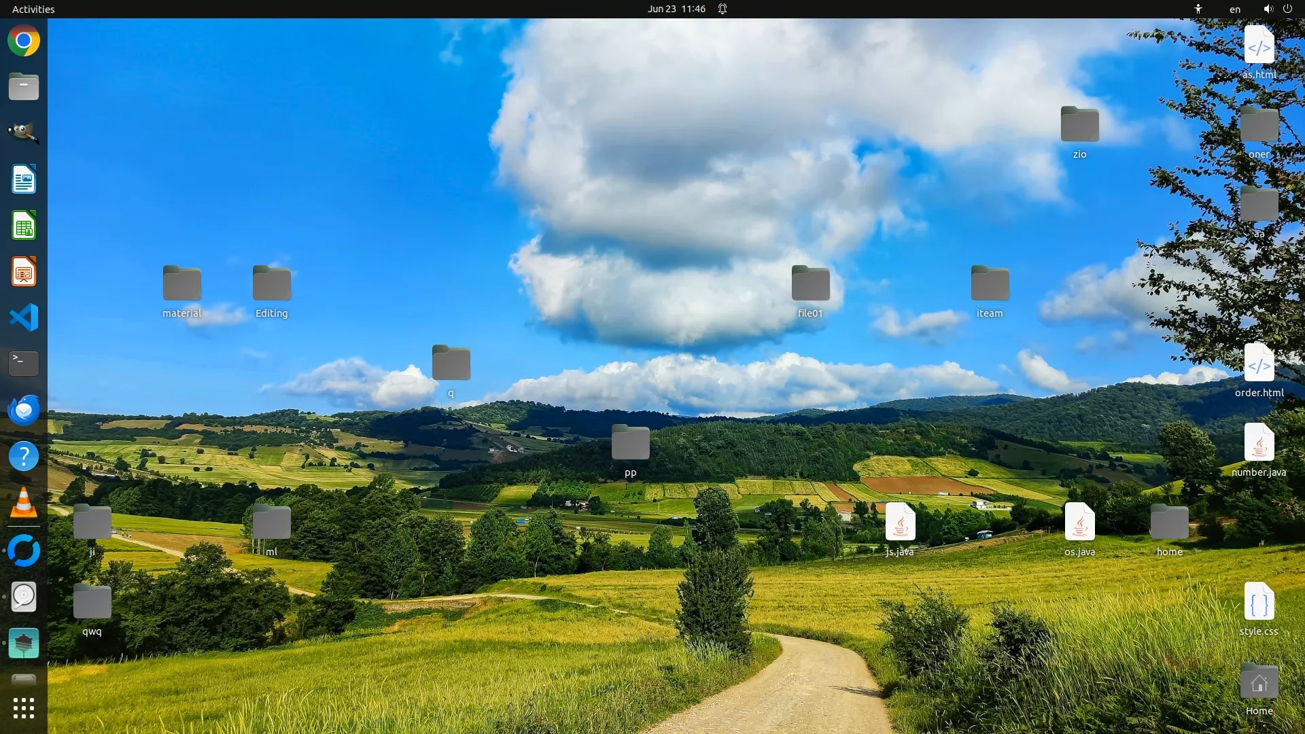Launch Visual Studio Code from dock

[x=24, y=317]
